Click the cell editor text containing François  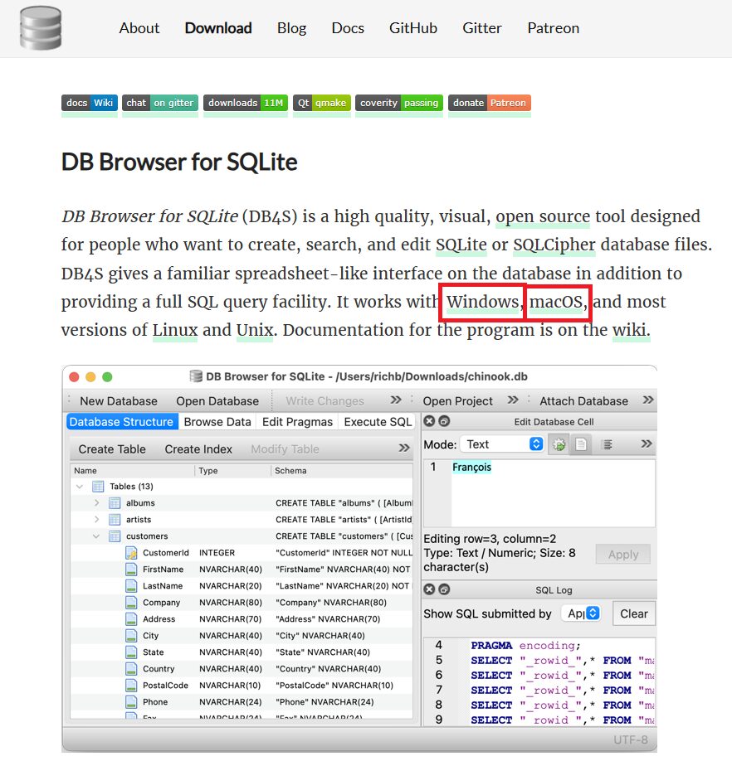[x=471, y=467]
